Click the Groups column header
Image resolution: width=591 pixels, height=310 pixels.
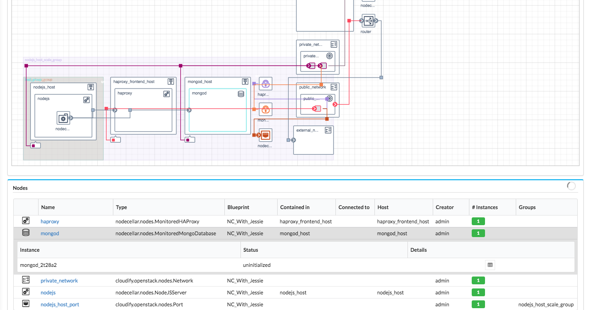point(546,207)
